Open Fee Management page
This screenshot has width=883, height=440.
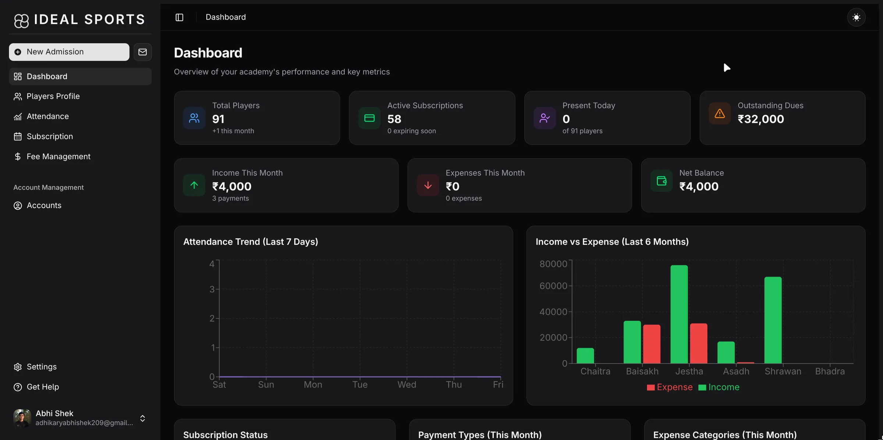(x=80, y=156)
